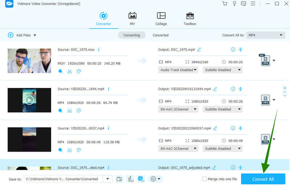Switch to the Converted list view
This screenshot has height=186, width=290.
click(160, 35)
